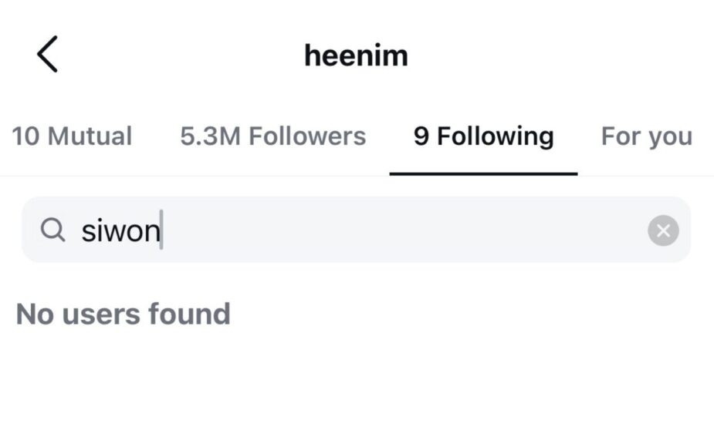714x437 pixels.
Task: Click the word "found" in the empty-results text
Action: [x=190, y=314]
